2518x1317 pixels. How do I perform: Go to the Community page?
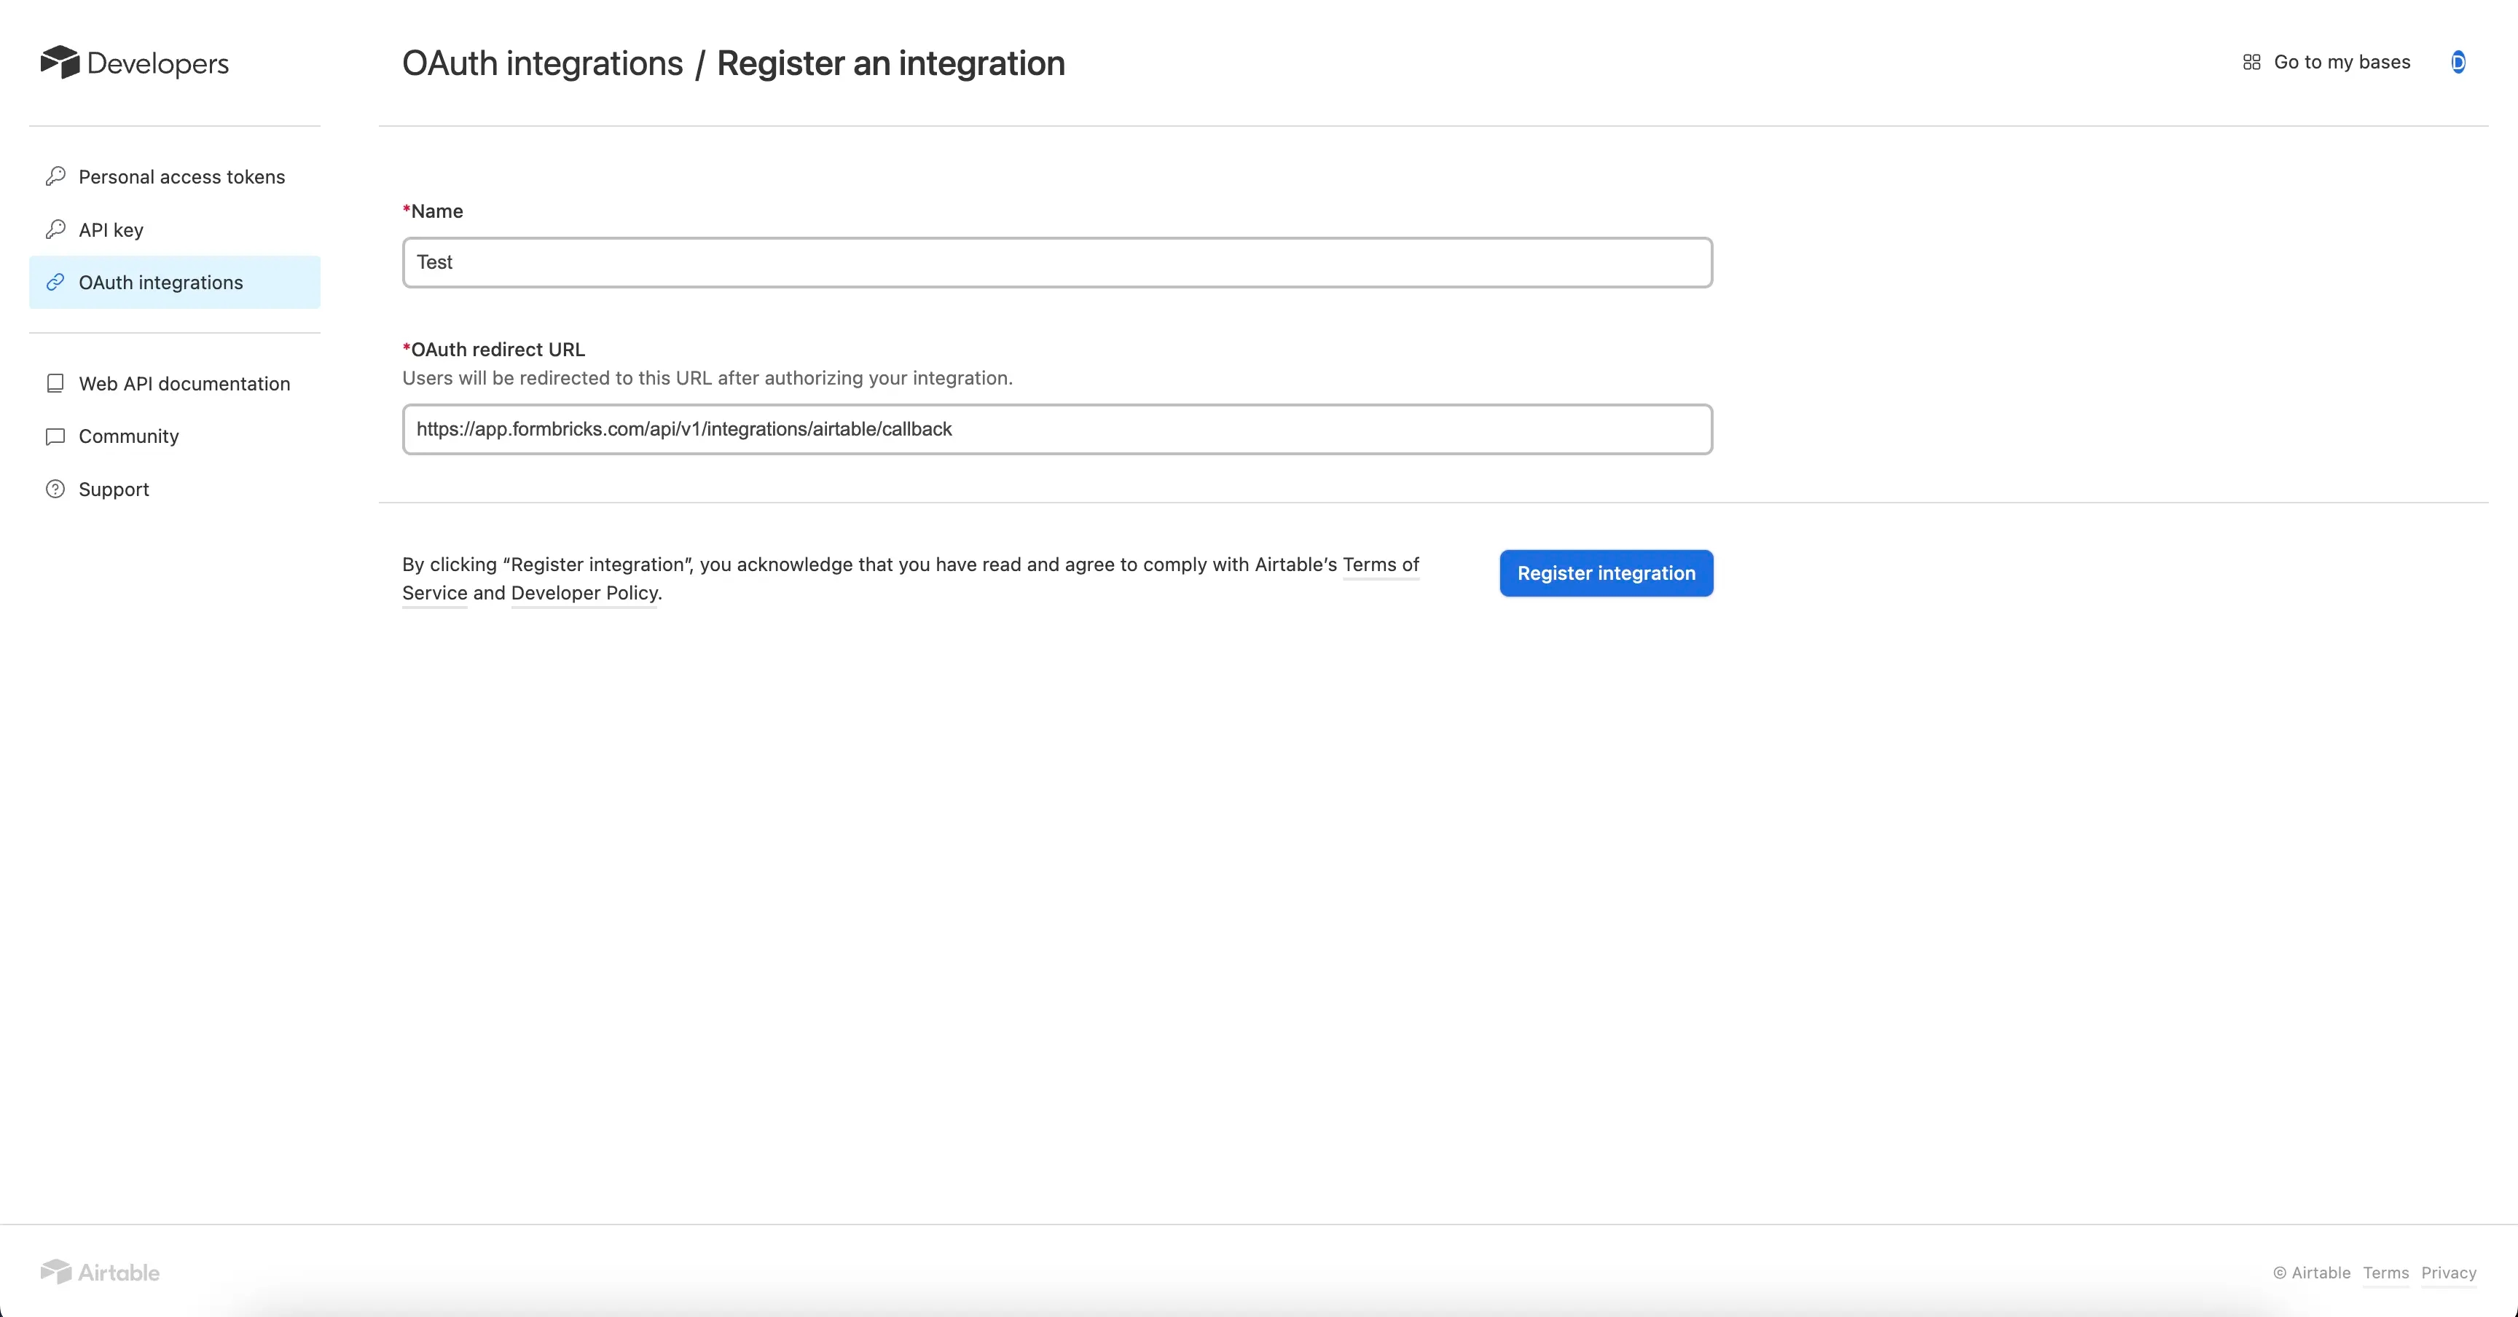[x=175, y=437]
